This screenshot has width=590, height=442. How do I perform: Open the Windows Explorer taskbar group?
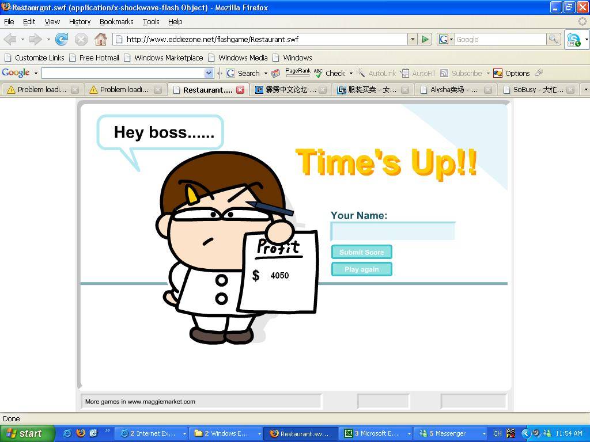(225, 433)
